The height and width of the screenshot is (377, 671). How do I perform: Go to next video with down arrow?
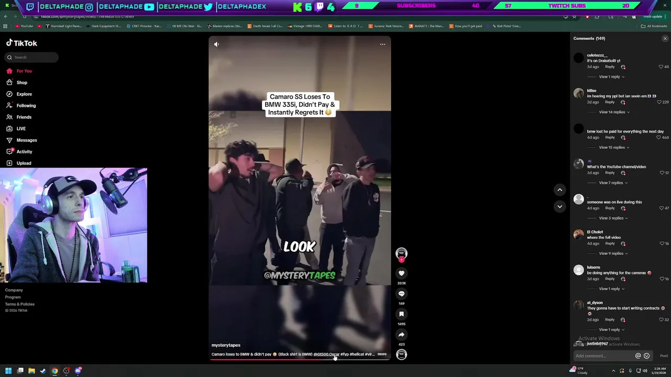click(x=560, y=207)
